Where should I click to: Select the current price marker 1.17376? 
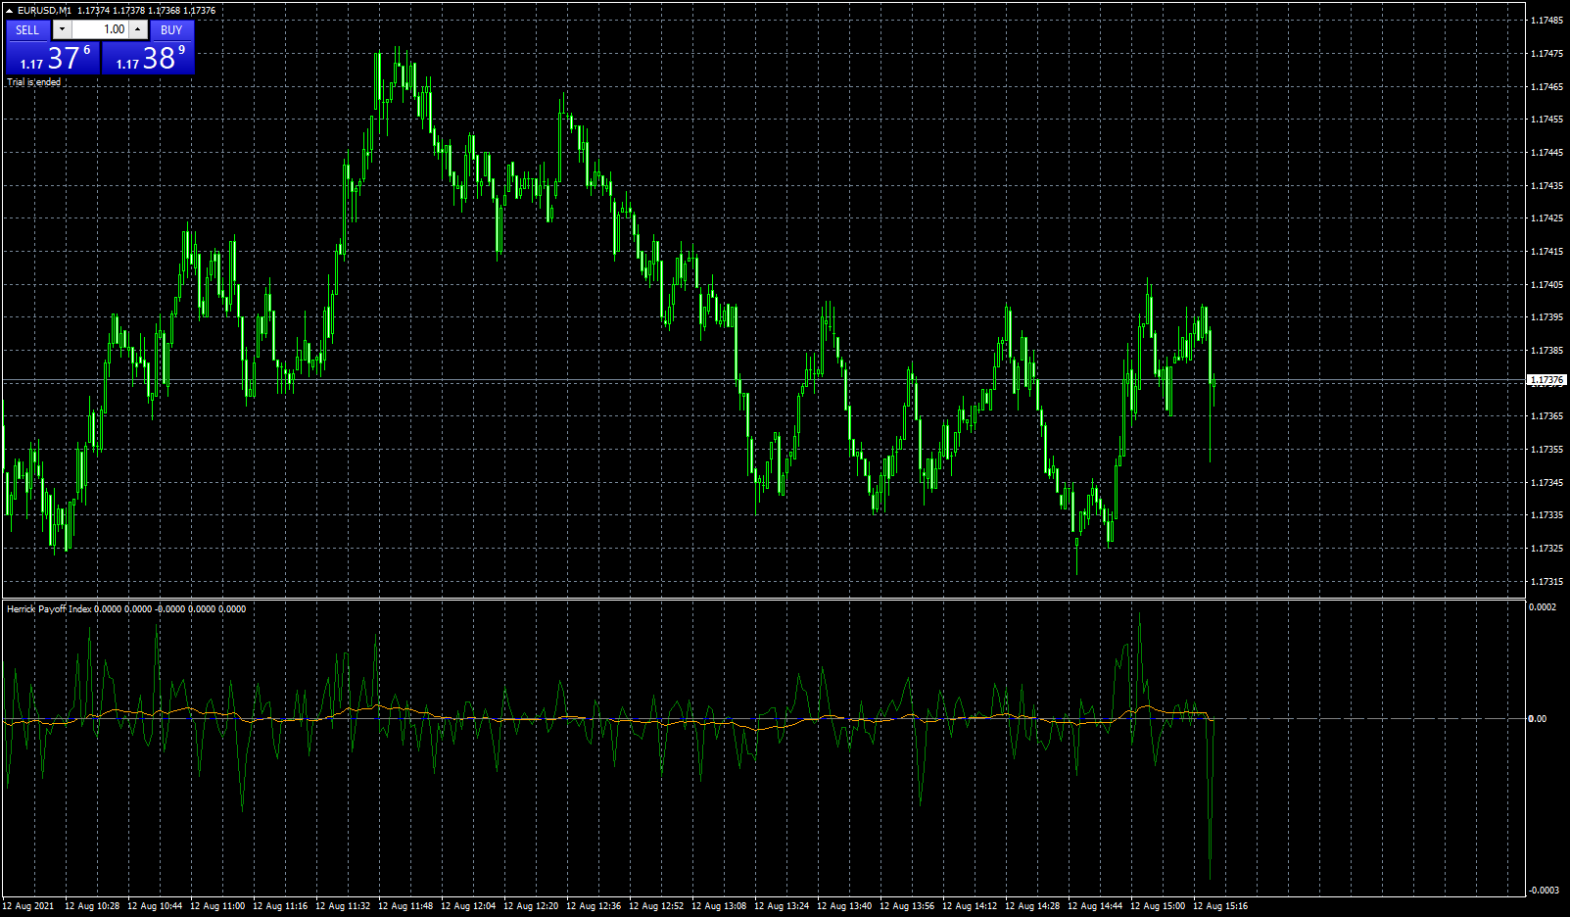coord(1546,380)
